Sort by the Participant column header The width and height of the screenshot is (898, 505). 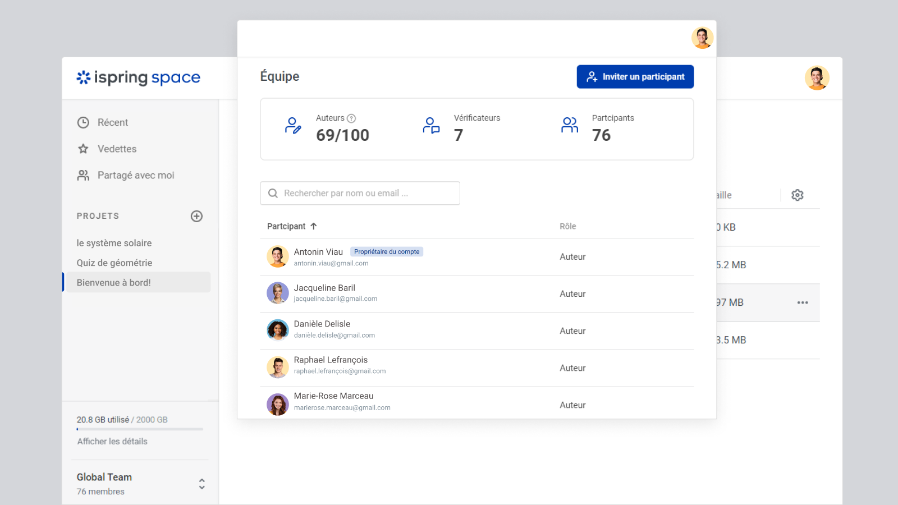[286, 226]
